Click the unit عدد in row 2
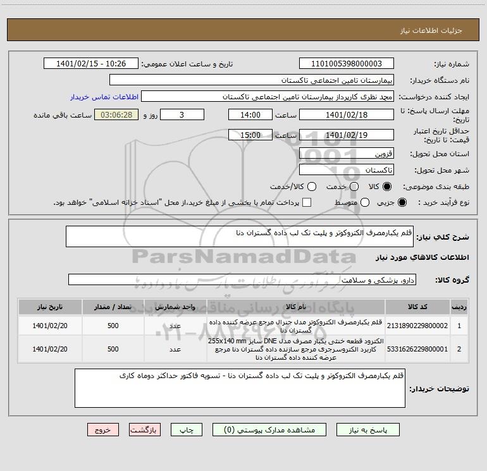Viewport: 487px width, 471px height. [175, 349]
